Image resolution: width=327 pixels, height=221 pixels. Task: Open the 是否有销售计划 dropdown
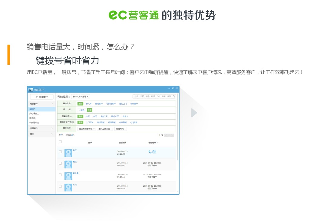point(87,129)
